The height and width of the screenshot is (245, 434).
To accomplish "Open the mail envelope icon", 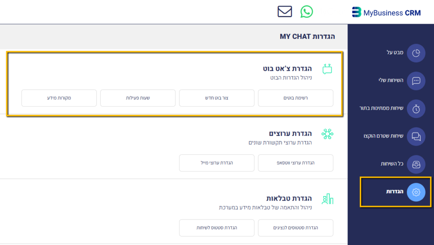I will click(285, 11).
